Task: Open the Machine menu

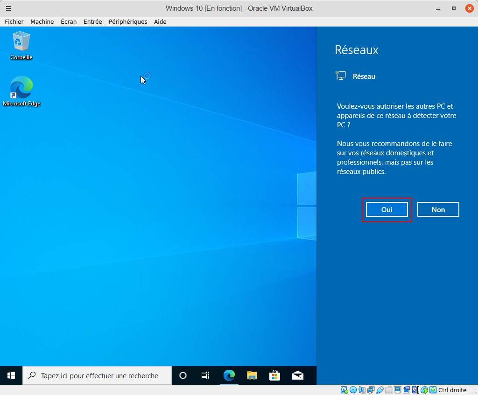Action: [x=42, y=21]
